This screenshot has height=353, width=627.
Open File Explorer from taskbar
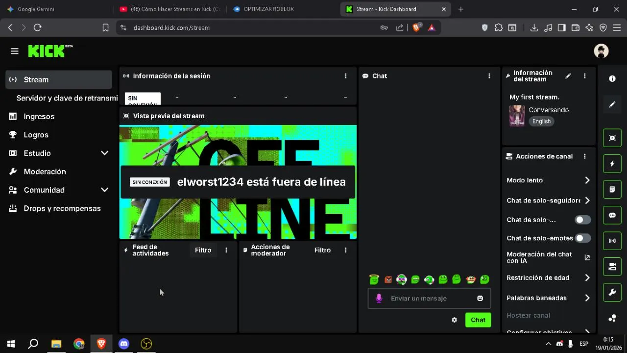[56, 344]
